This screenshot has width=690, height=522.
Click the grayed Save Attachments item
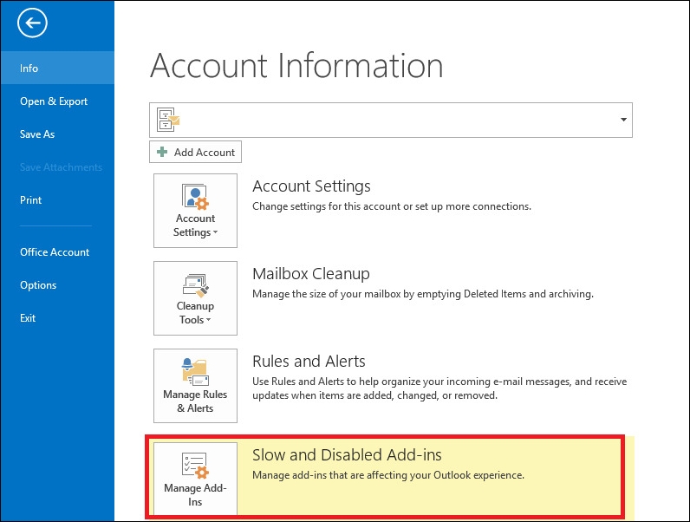pyautogui.click(x=61, y=167)
